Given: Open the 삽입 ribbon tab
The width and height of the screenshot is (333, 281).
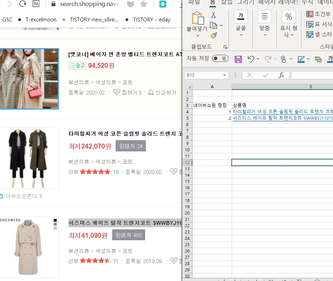Looking at the screenshot, I should (227, 2).
